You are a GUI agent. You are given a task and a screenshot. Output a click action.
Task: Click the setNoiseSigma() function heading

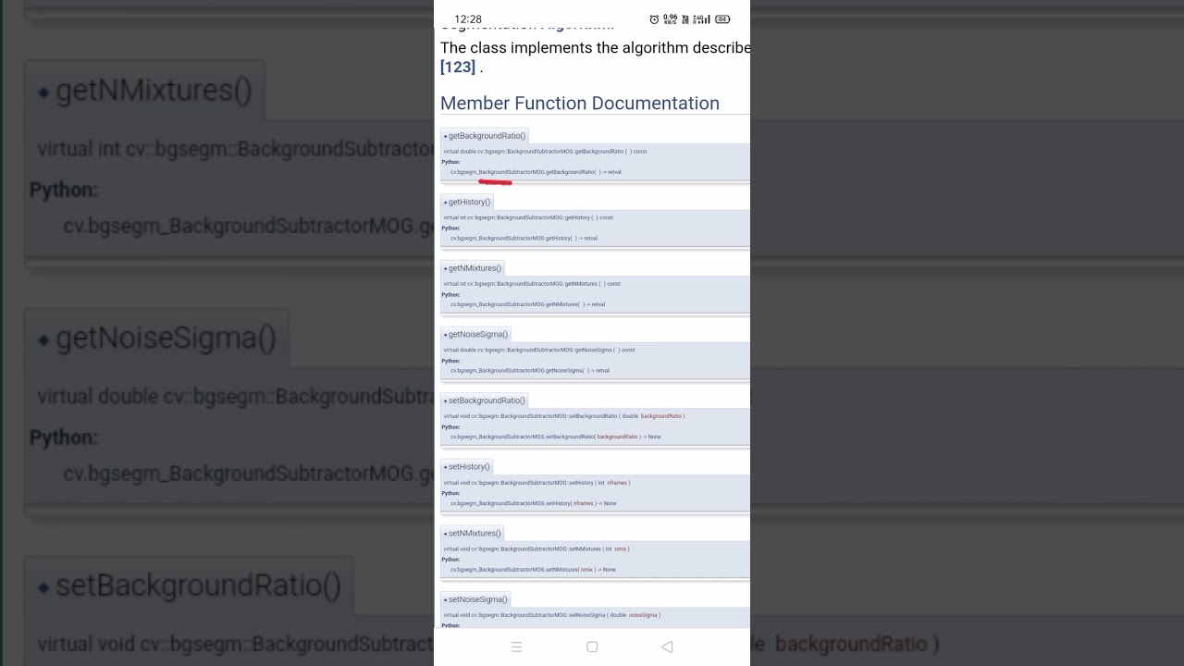[477, 599]
